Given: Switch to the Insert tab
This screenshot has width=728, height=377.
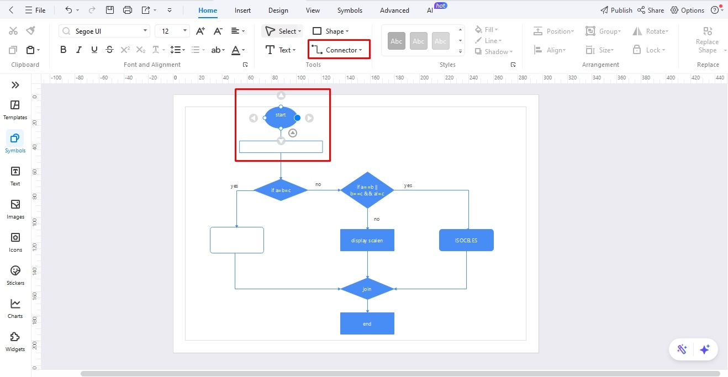Looking at the screenshot, I should 242,10.
